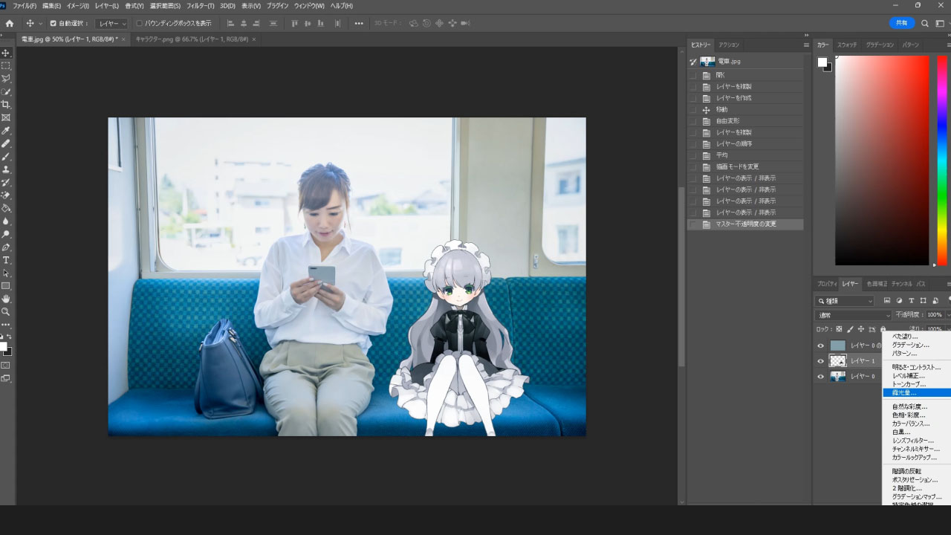Select the Clone Stamp tool

click(x=6, y=169)
